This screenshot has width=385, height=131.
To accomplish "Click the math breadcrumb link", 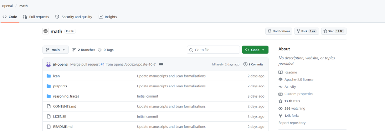I will click(24, 6).
